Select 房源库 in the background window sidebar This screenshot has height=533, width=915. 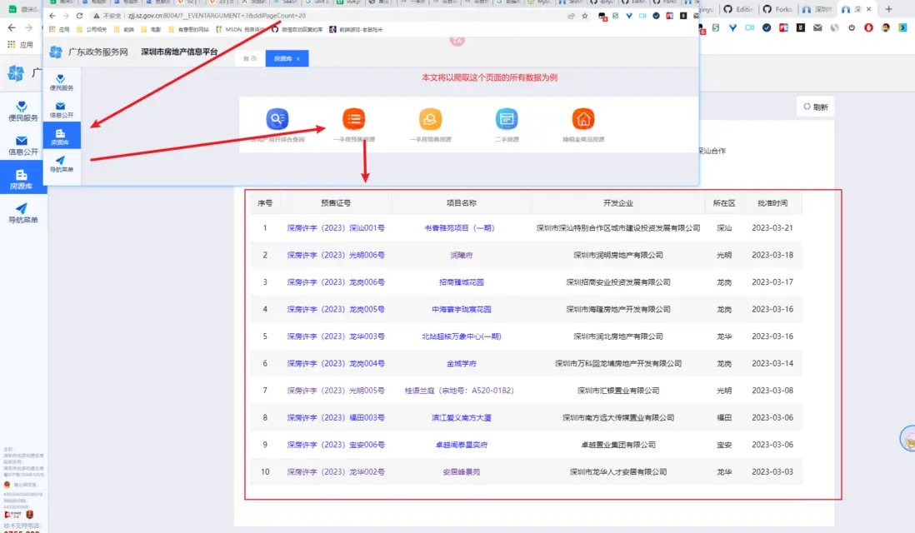pos(22,179)
